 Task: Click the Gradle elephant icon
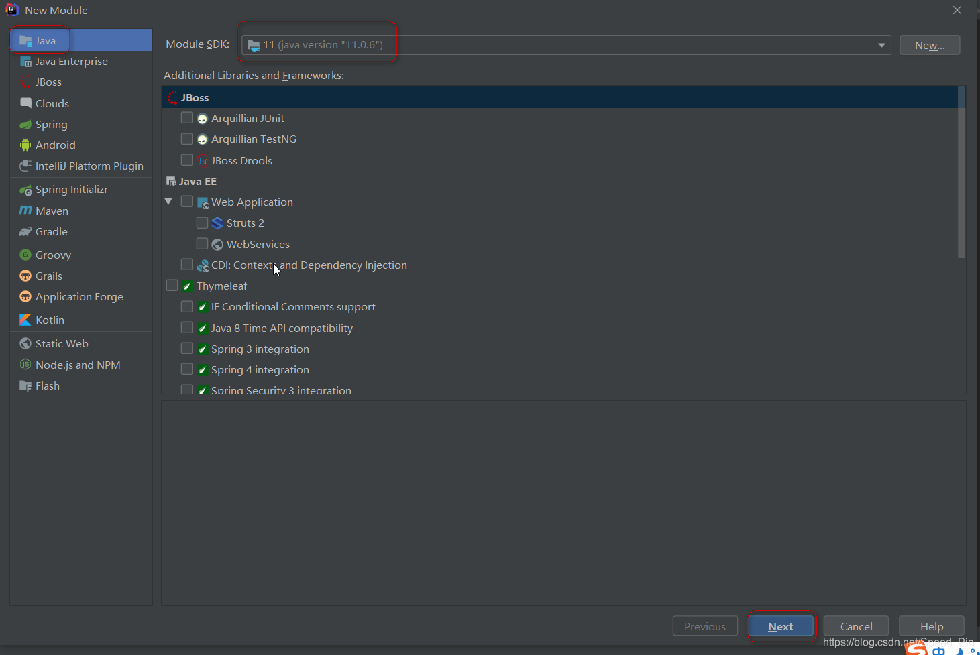(x=25, y=232)
